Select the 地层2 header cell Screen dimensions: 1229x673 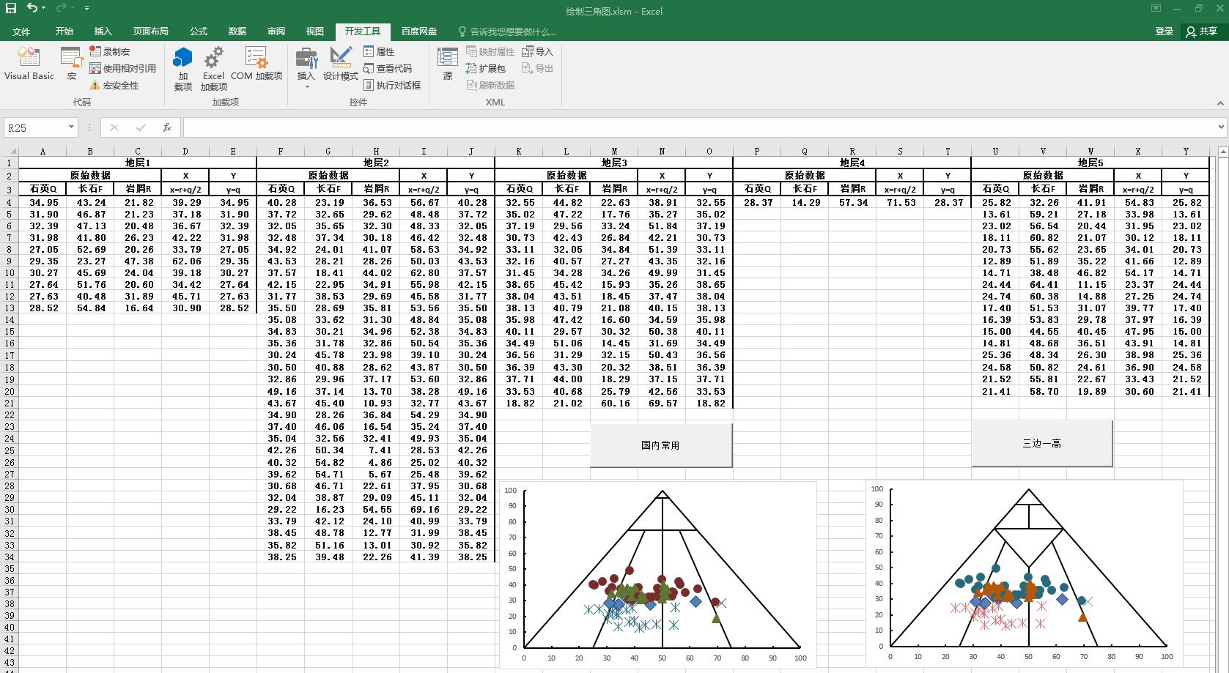[x=376, y=163]
